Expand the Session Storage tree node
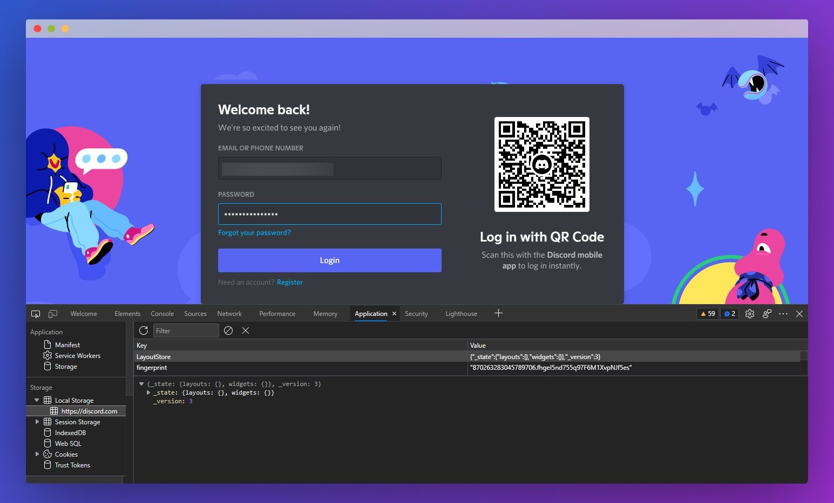The width and height of the screenshot is (834, 503). (x=37, y=422)
